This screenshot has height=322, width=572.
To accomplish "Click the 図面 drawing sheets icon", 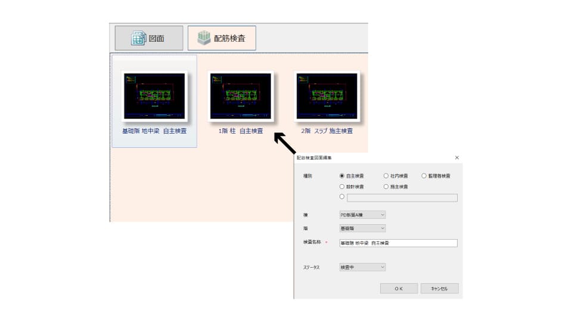I will coord(139,38).
